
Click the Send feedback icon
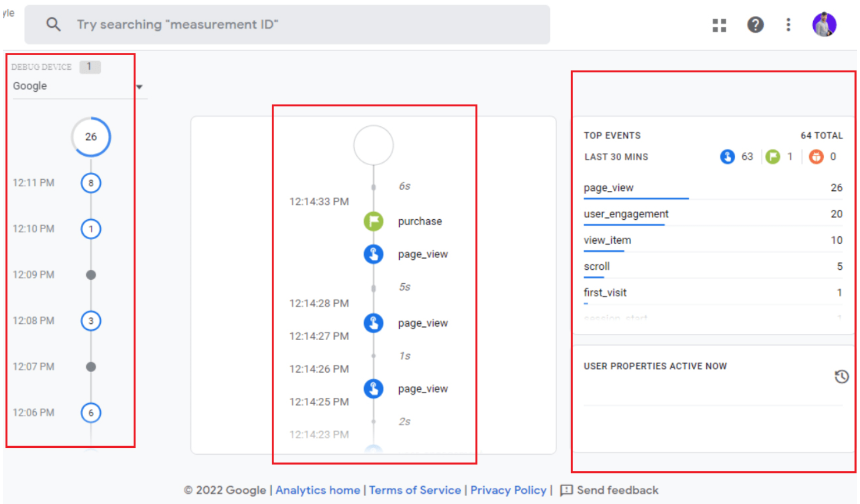tap(566, 490)
